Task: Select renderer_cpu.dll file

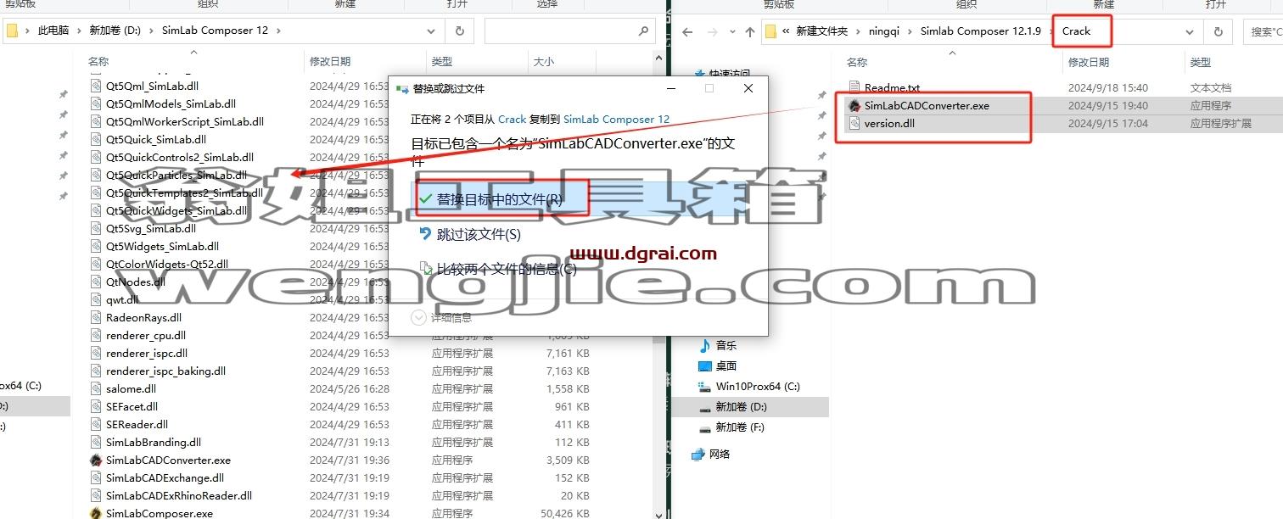Action: (x=145, y=336)
